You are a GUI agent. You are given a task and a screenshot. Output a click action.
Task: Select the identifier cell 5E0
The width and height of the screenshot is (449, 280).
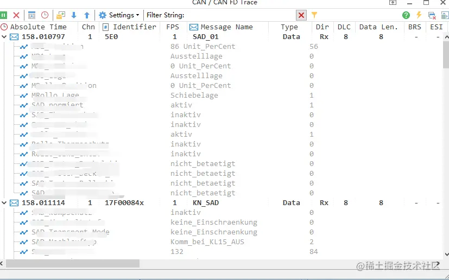click(111, 37)
